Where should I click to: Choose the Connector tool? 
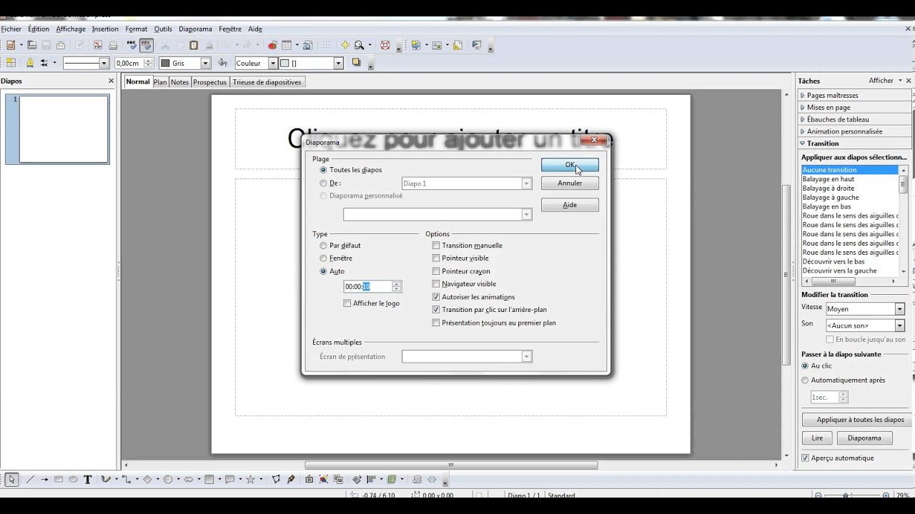click(x=126, y=480)
